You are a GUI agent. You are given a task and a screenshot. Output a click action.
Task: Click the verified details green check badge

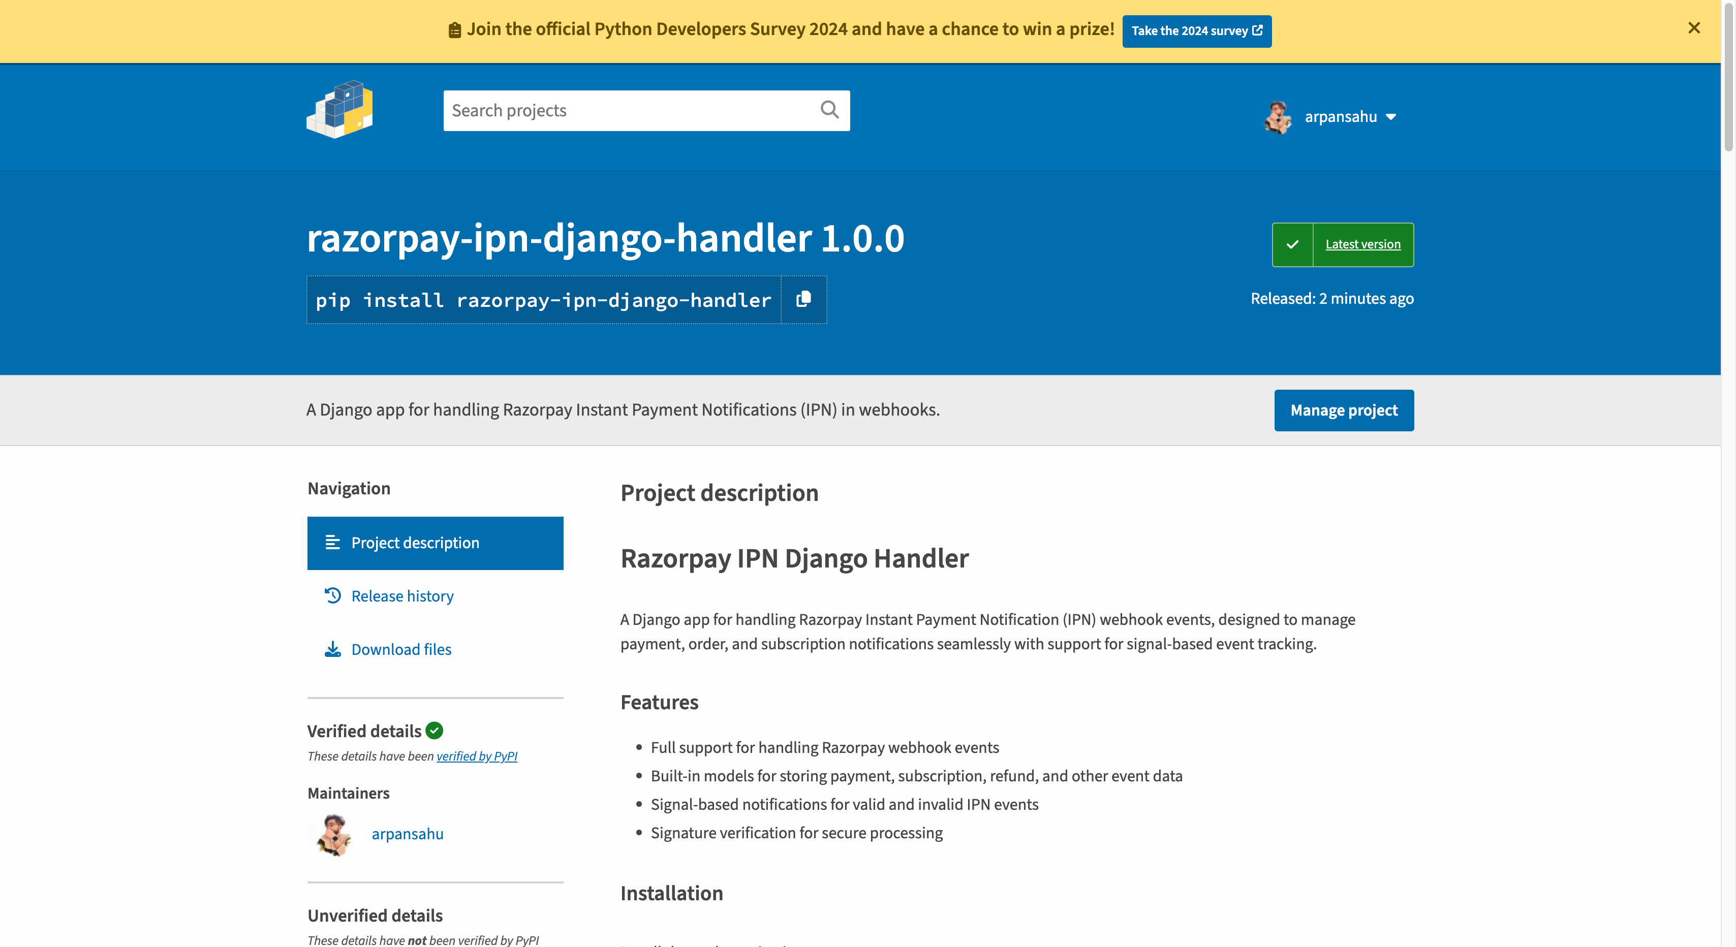(435, 730)
